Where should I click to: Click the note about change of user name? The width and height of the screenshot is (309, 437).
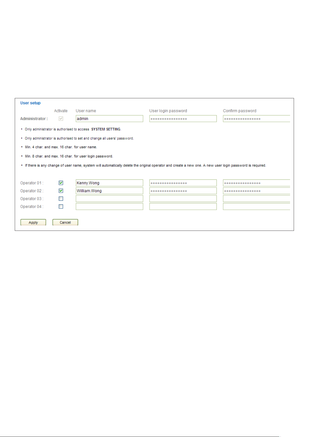click(145, 165)
